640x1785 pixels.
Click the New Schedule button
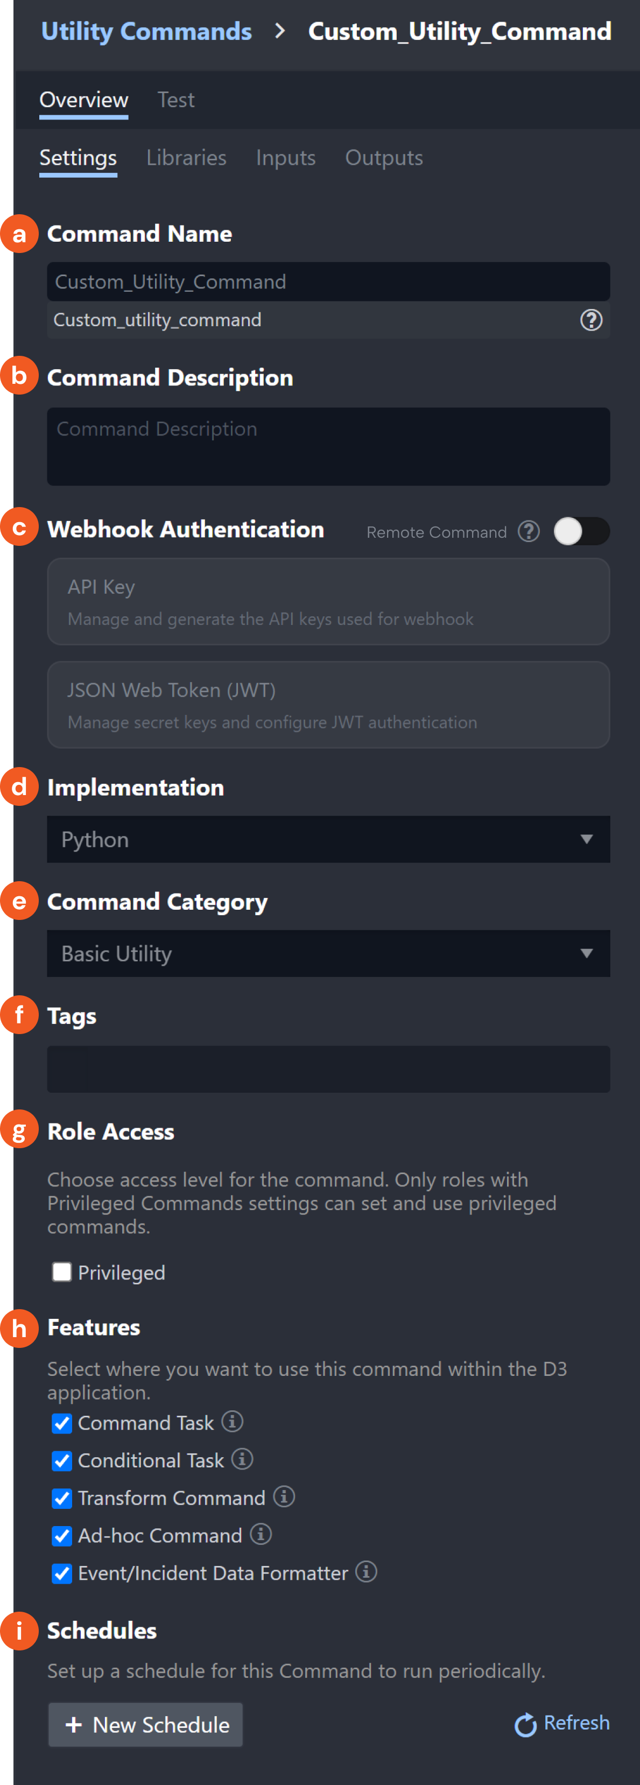pos(145,1724)
